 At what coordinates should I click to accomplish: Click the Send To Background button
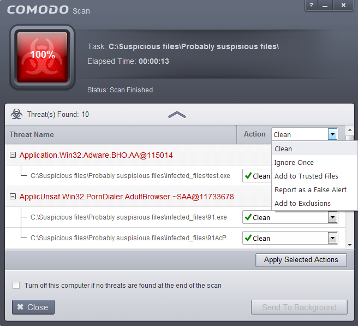299,307
